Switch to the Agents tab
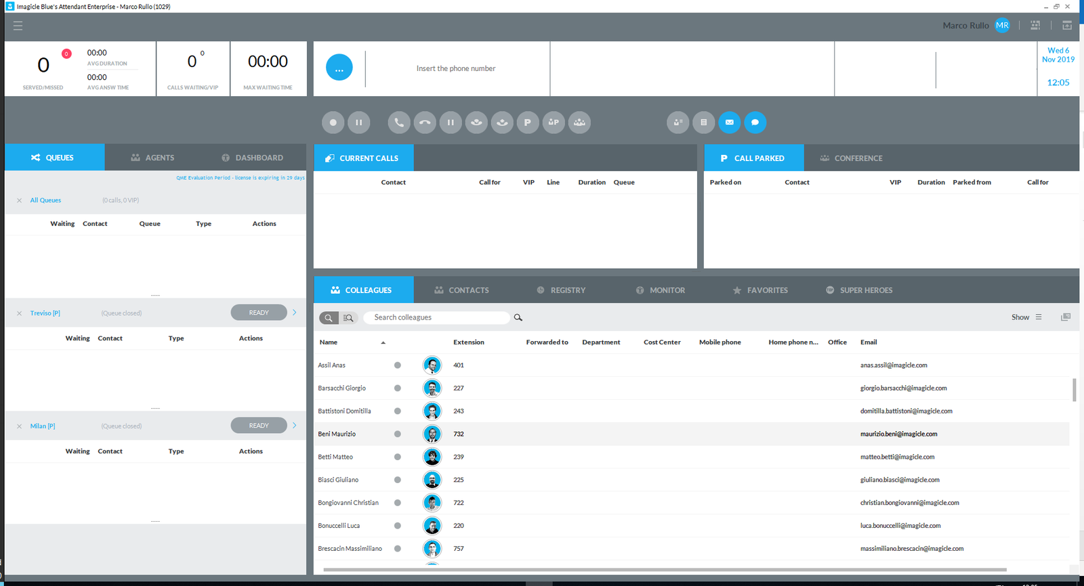This screenshot has width=1084, height=586. (x=153, y=158)
